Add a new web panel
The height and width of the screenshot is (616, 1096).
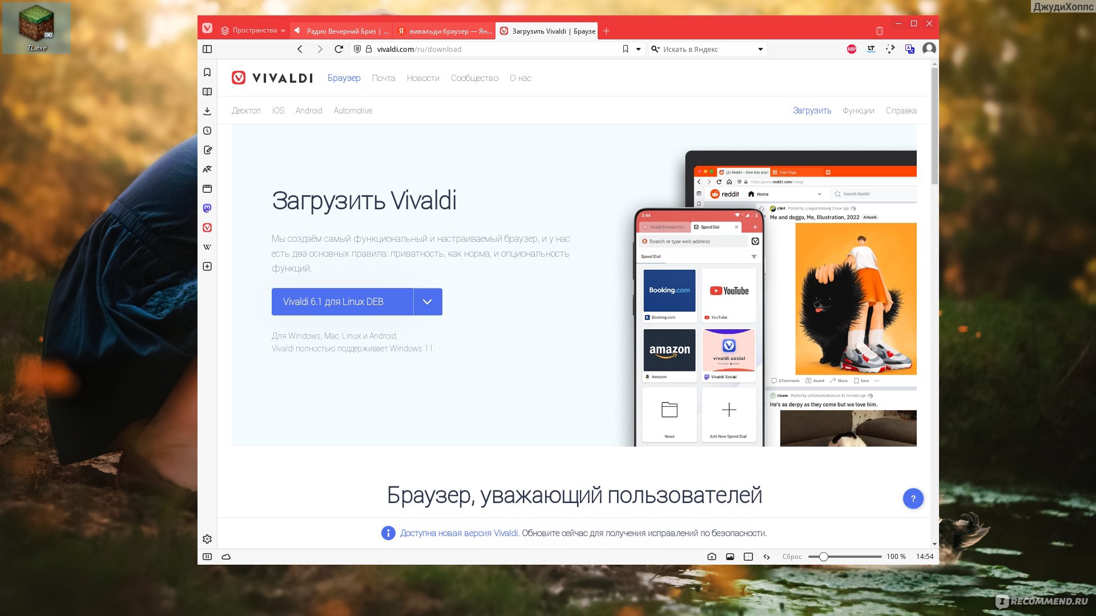207,266
